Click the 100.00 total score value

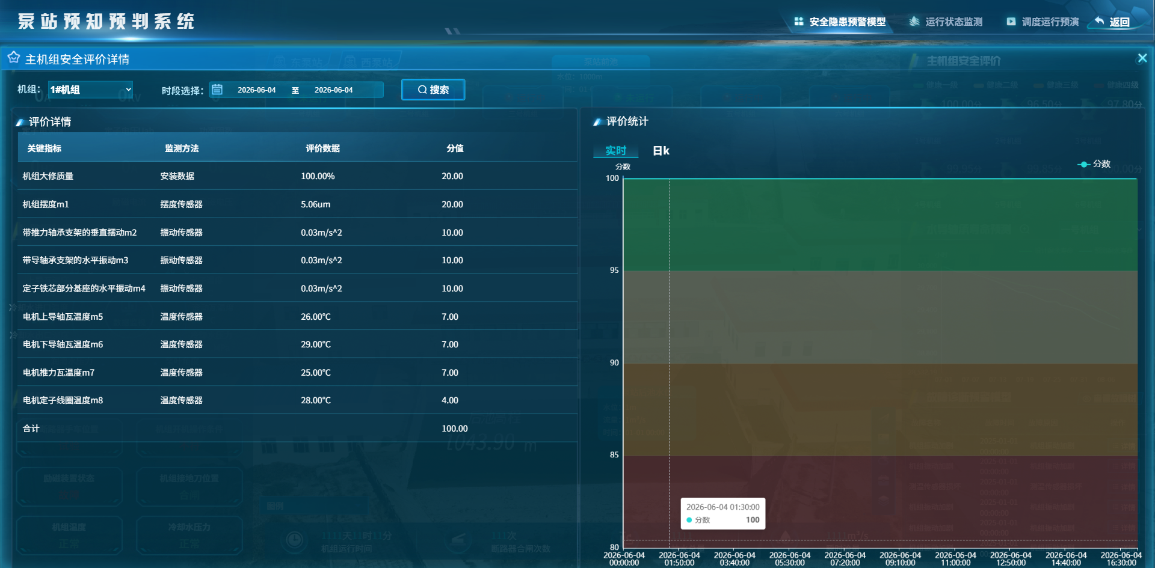pyautogui.click(x=455, y=429)
